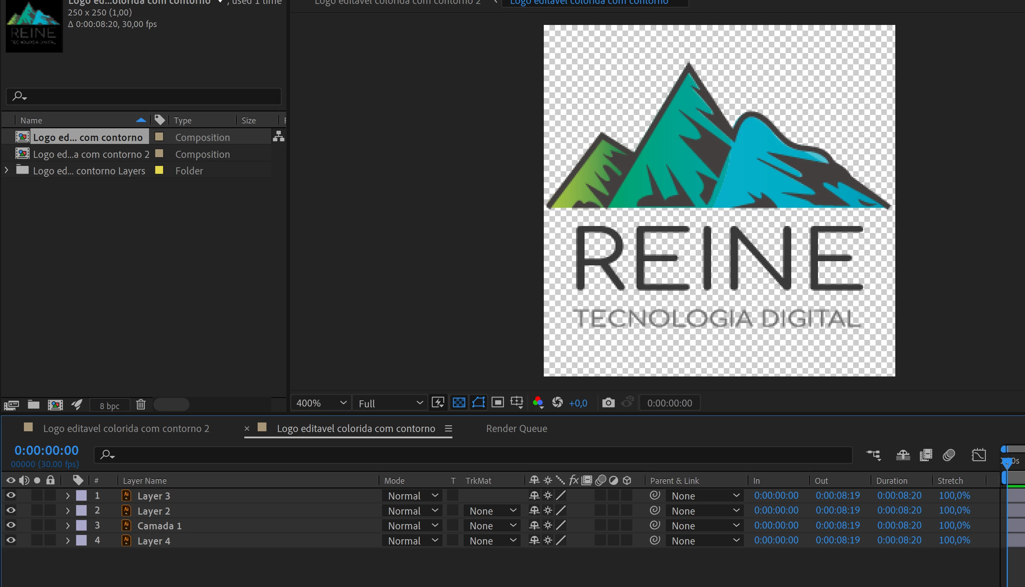Click label color swatch of Layer 2
The image size is (1025, 587).
(x=82, y=510)
